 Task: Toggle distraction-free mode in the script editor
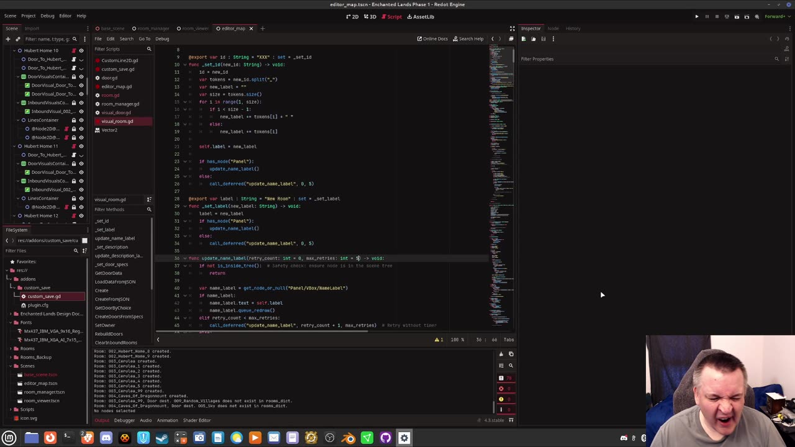click(512, 29)
